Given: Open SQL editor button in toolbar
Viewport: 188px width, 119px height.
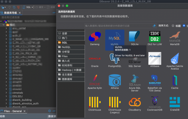Looking at the screenshot, I should tap(27, 7).
